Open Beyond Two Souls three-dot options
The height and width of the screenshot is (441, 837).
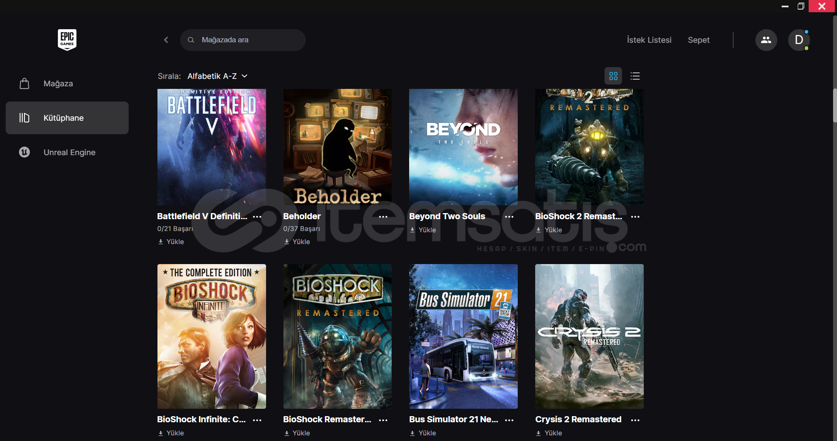(x=509, y=217)
